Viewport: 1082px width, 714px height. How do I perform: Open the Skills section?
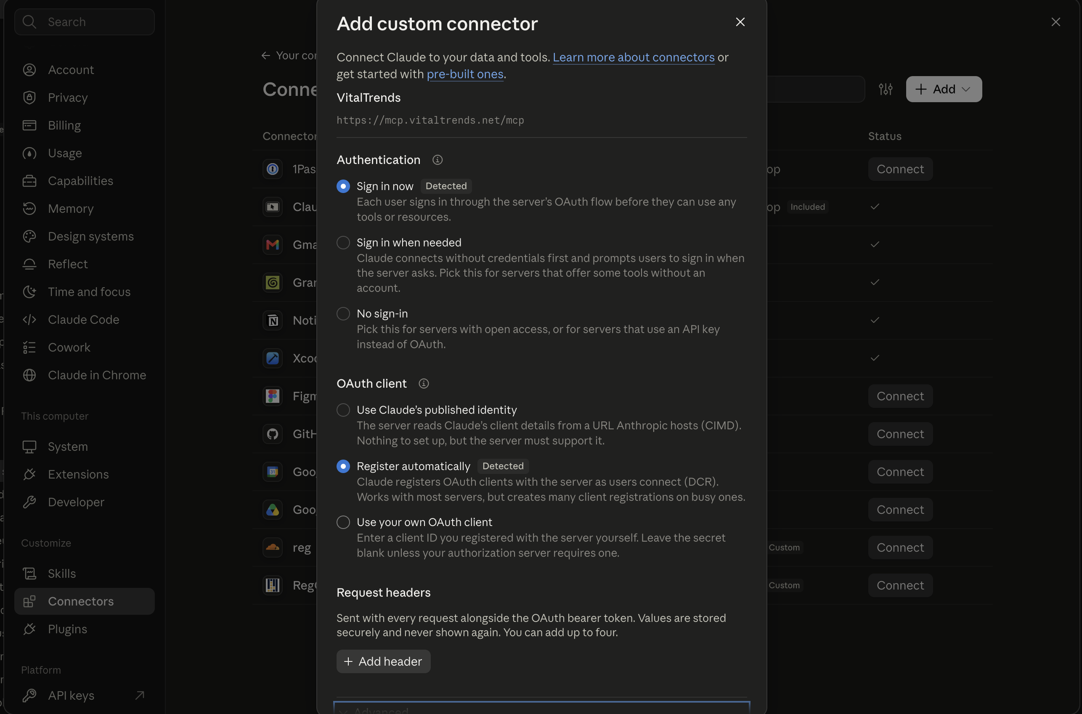[x=84, y=573]
